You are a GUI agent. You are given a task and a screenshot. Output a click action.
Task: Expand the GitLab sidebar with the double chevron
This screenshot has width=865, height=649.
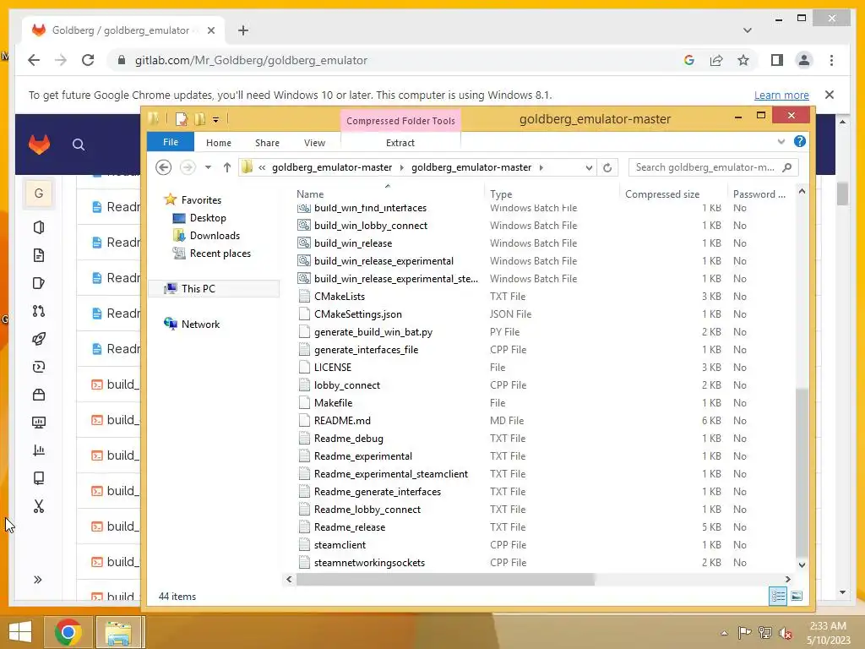[37, 580]
